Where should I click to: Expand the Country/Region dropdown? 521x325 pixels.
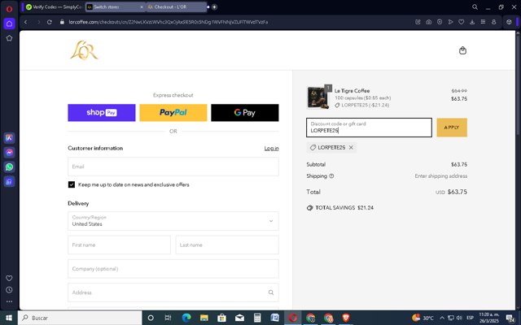tap(173, 221)
